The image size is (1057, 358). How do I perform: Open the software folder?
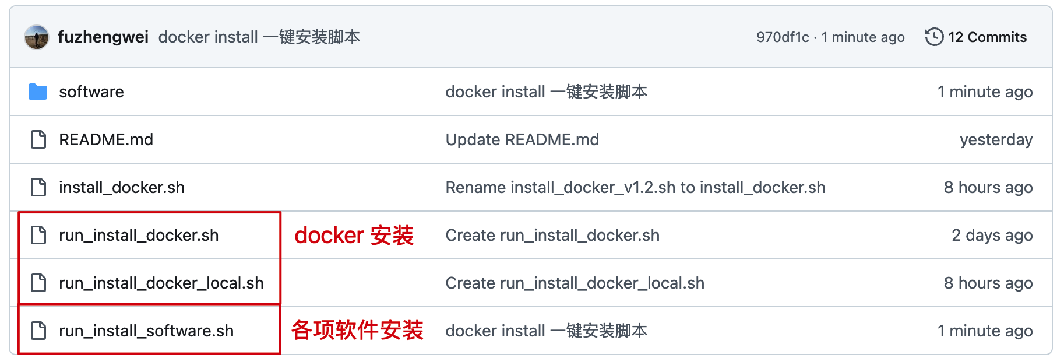91,92
